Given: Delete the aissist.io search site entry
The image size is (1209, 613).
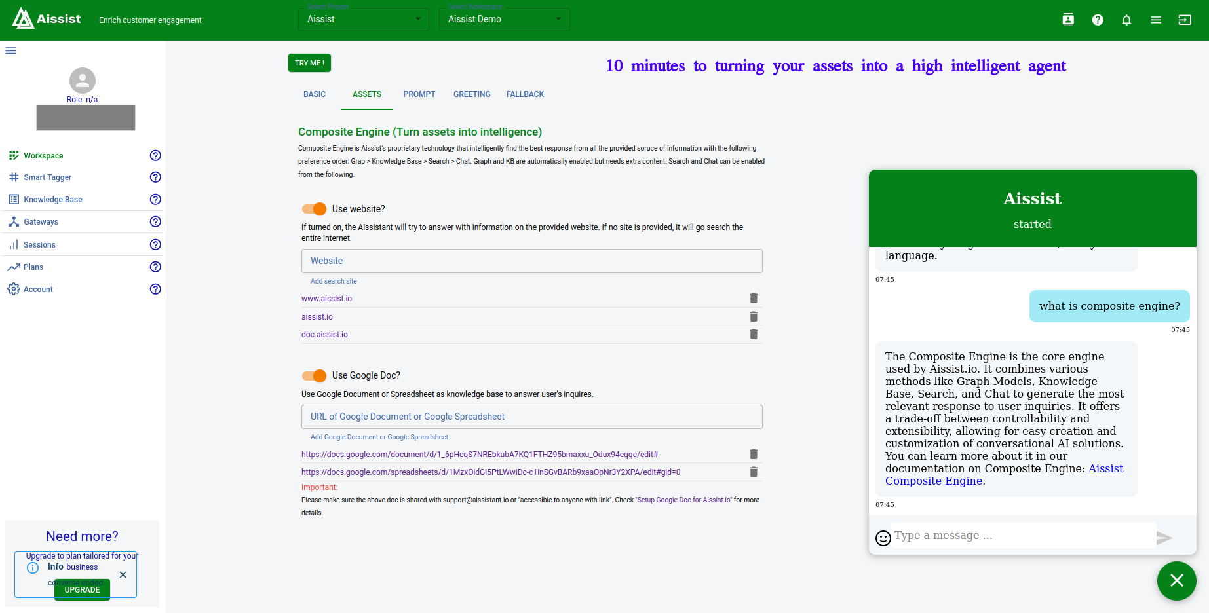Looking at the screenshot, I should click(x=754, y=316).
